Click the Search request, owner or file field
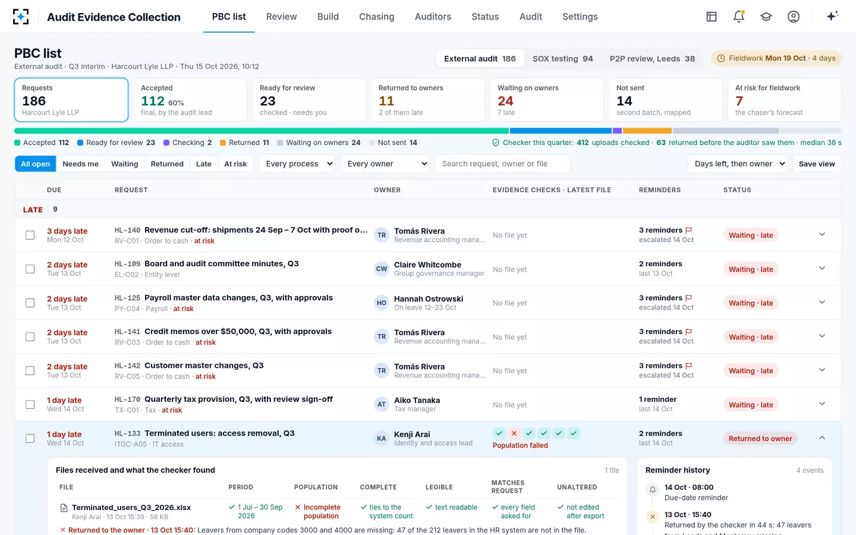 click(x=503, y=163)
